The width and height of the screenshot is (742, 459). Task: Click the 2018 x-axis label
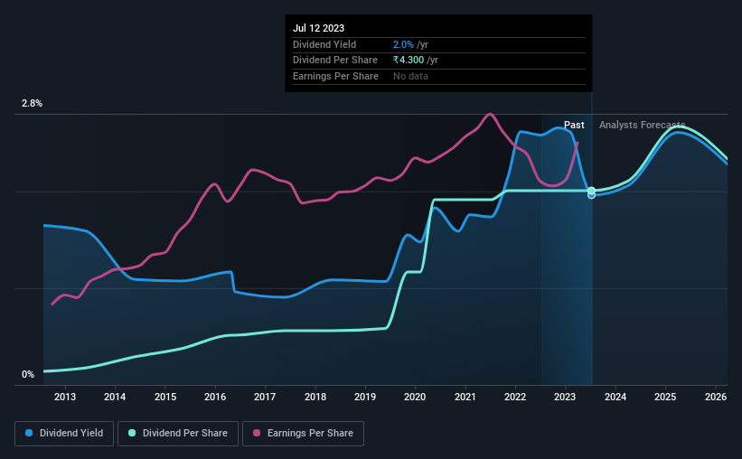(x=315, y=397)
